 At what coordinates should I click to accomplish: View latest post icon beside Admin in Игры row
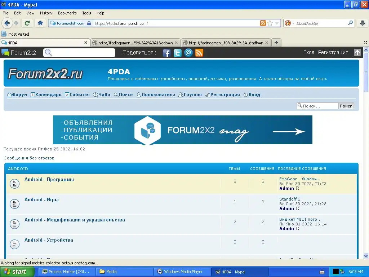[297, 208]
